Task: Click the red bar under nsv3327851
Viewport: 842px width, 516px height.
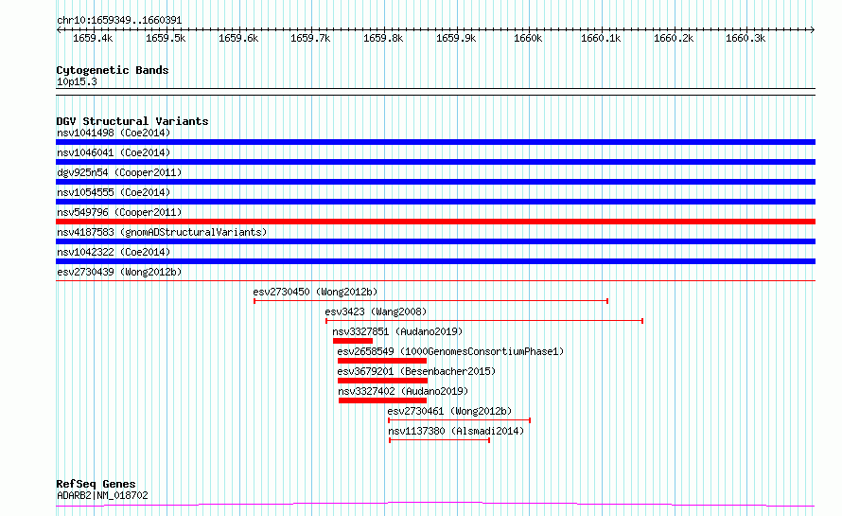Action: [353, 341]
